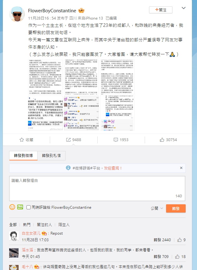Click the 收藏 star icon

21,140
